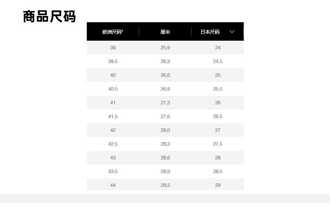
Task: Select European size 42.5 cell
Action: coord(113,144)
